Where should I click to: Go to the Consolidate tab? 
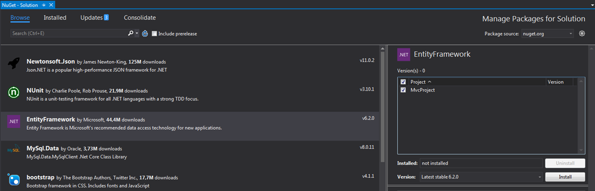click(x=140, y=18)
